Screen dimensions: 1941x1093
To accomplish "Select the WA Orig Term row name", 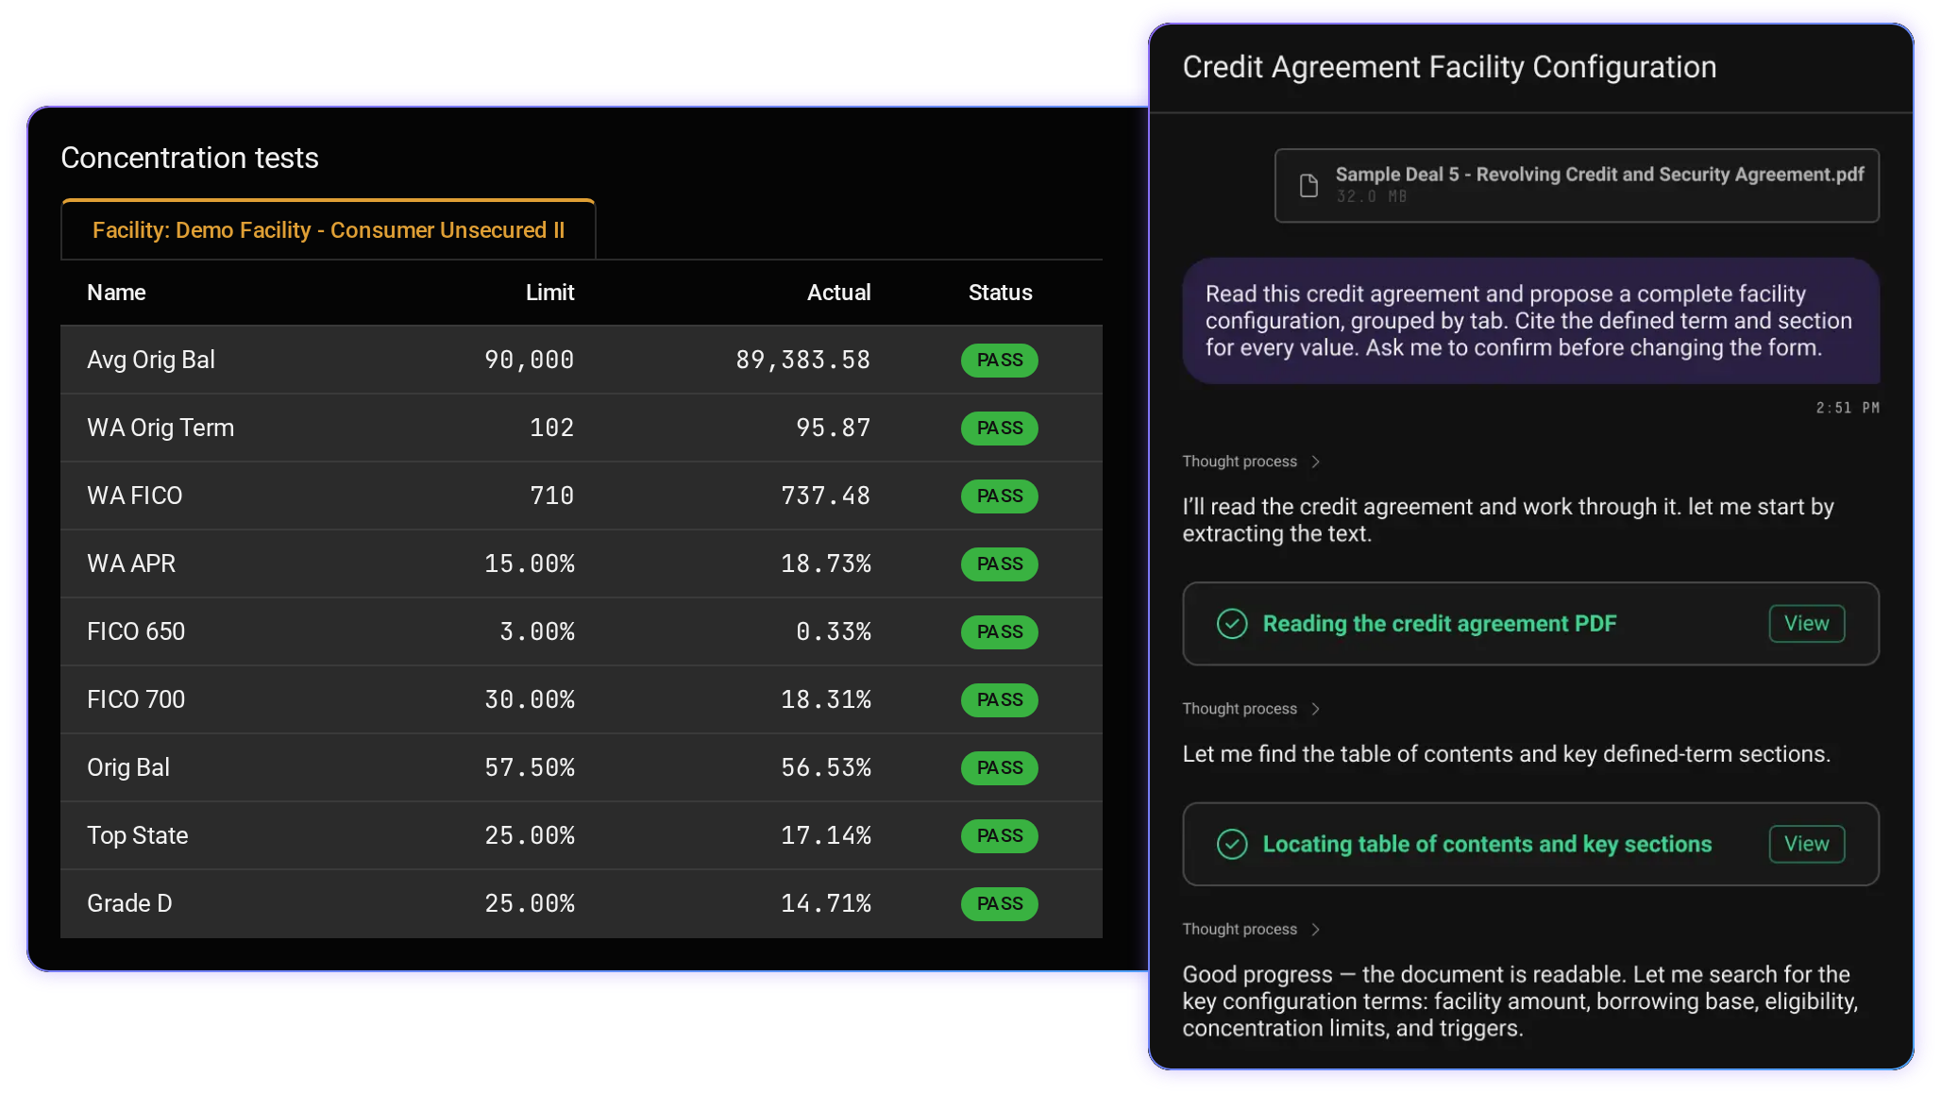I will coord(160,428).
